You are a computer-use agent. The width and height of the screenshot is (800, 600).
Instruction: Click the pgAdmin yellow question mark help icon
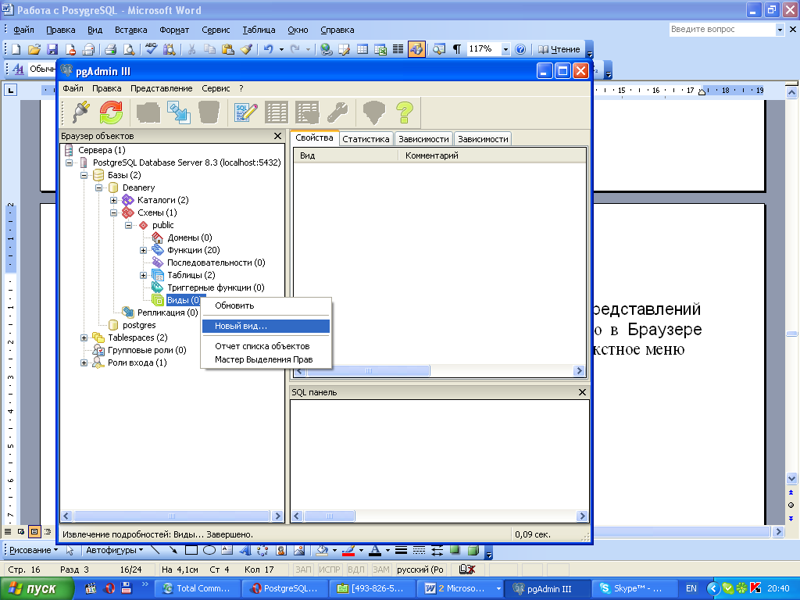click(405, 112)
